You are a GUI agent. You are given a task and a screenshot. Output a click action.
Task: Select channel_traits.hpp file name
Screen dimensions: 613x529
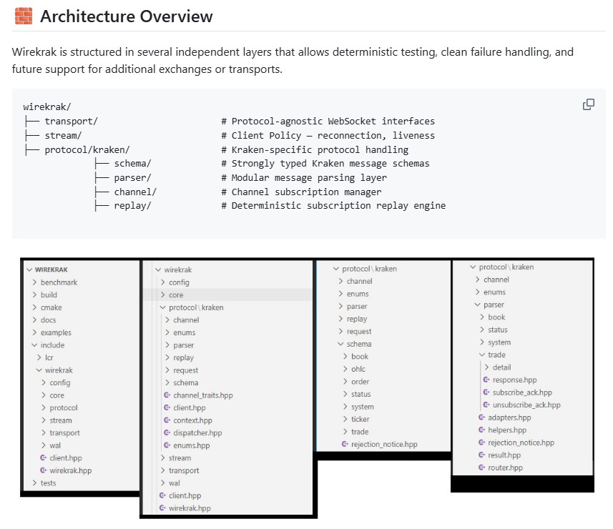pyautogui.click(x=203, y=395)
